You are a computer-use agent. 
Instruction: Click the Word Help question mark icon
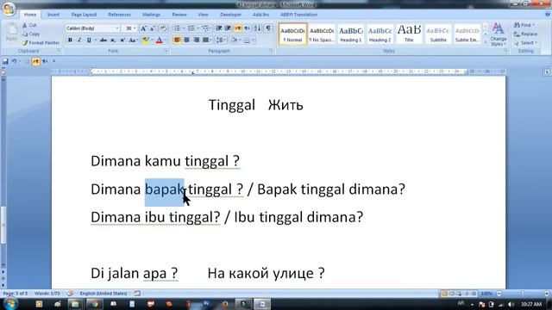pos(548,15)
